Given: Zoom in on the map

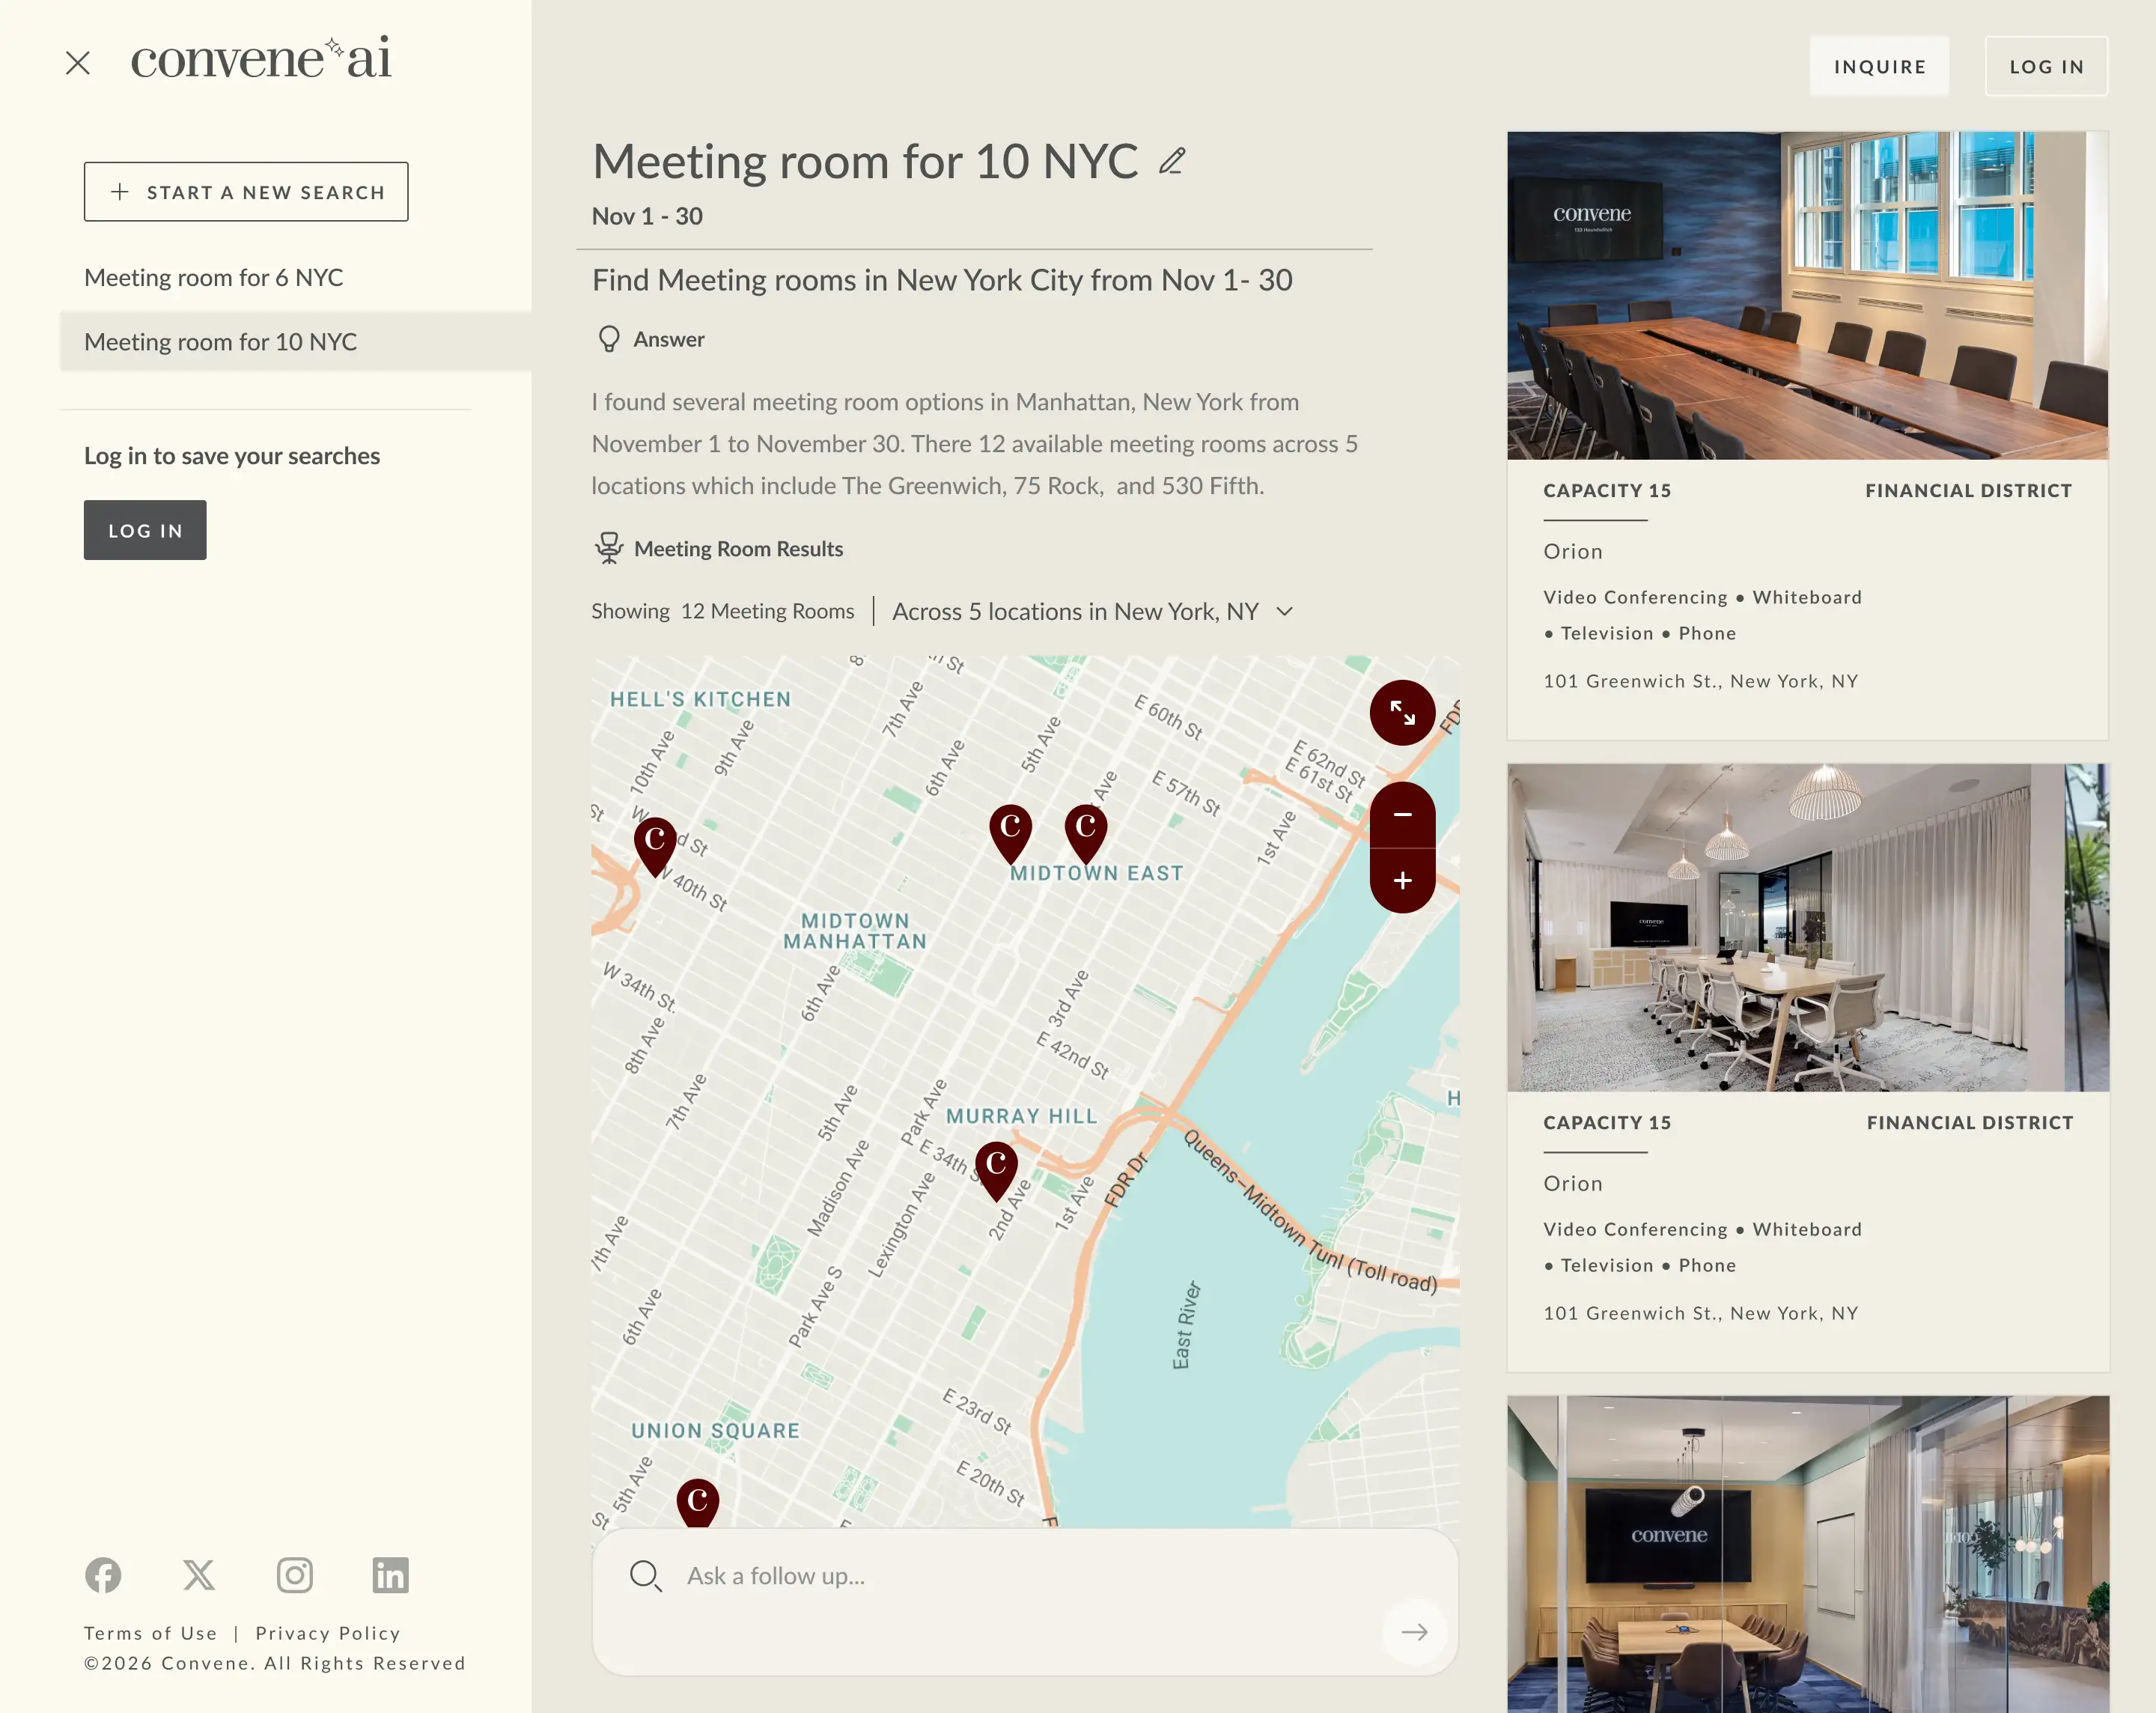Looking at the screenshot, I should (x=1402, y=880).
